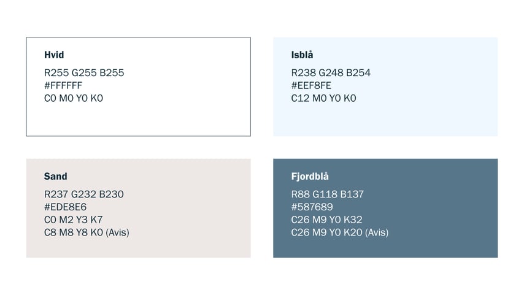Click the Hvid white color swatch
524x295 pixels.
[138, 86]
